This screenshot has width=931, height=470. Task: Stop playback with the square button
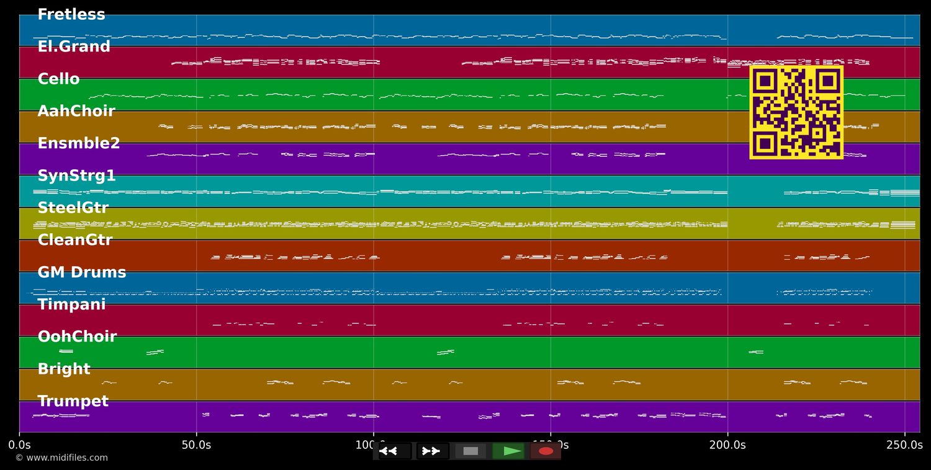470,451
